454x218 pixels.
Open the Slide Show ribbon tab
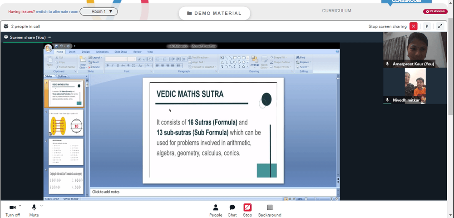[121, 52]
